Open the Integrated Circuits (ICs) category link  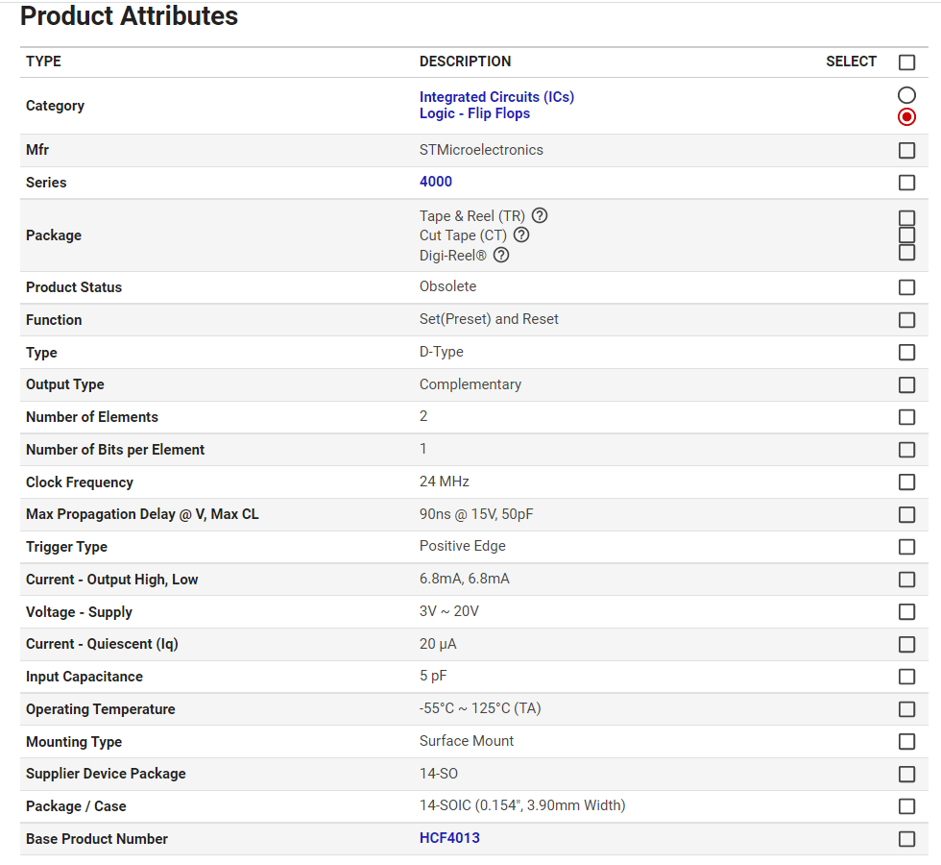click(x=496, y=97)
